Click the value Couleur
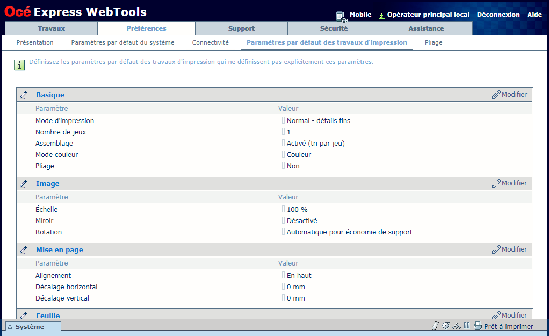549x336 pixels. (299, 154)
